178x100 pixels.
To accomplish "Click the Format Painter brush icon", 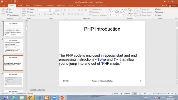I will [x=8, y=15].
